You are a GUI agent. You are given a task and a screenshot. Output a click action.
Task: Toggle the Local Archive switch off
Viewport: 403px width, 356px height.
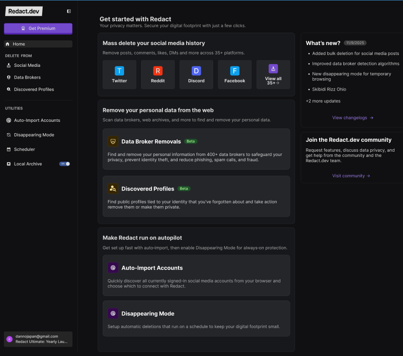[x=64, y=164]
